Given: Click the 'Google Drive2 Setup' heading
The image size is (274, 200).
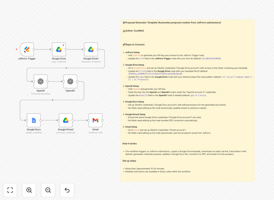Looking at the screenshot, I should point(135,114).
